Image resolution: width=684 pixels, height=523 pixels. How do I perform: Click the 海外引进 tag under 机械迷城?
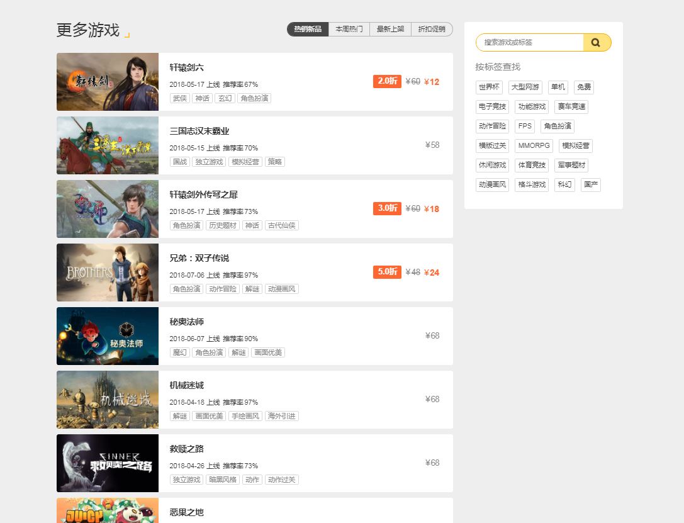coord(282,416)
